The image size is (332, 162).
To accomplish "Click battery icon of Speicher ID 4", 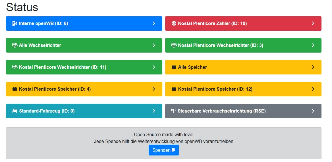I will click(x=14, y=89).
